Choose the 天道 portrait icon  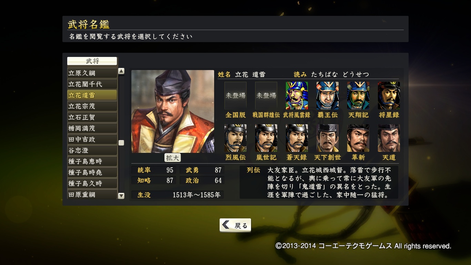[389, 138]
